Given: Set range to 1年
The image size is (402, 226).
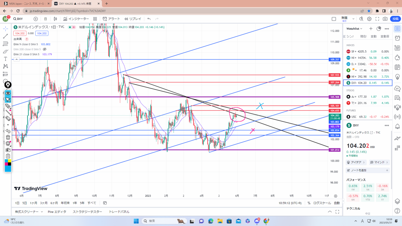Looking at the screenshot, I should [x=75, y=203].
